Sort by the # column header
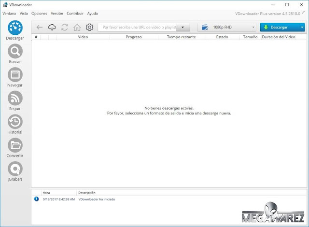This screenshot has height=227, width=309. click(x=36, y=37)
